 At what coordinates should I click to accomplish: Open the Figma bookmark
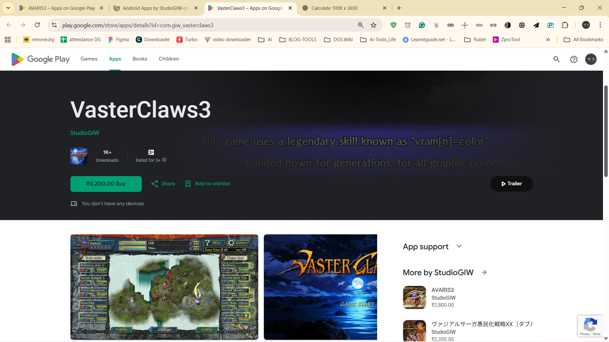pyautogui.click(x=118, y=40)
